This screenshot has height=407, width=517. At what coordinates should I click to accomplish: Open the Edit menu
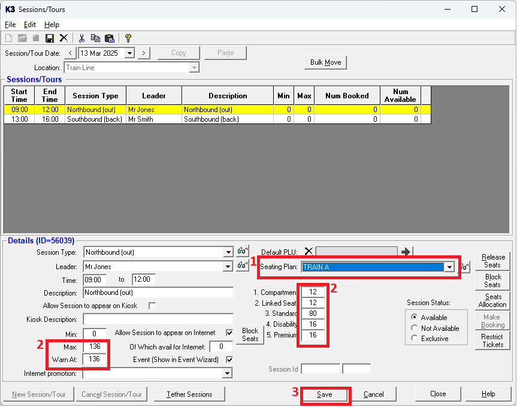coord(30,25)
